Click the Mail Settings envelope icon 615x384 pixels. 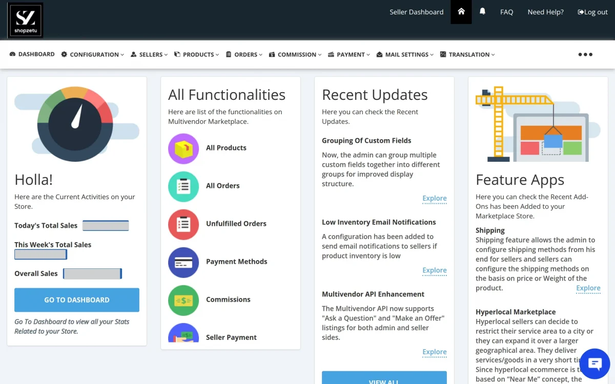tap(379, 54)
